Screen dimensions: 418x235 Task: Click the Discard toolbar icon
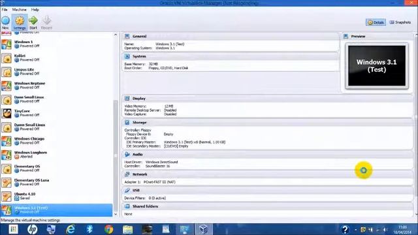46,22
